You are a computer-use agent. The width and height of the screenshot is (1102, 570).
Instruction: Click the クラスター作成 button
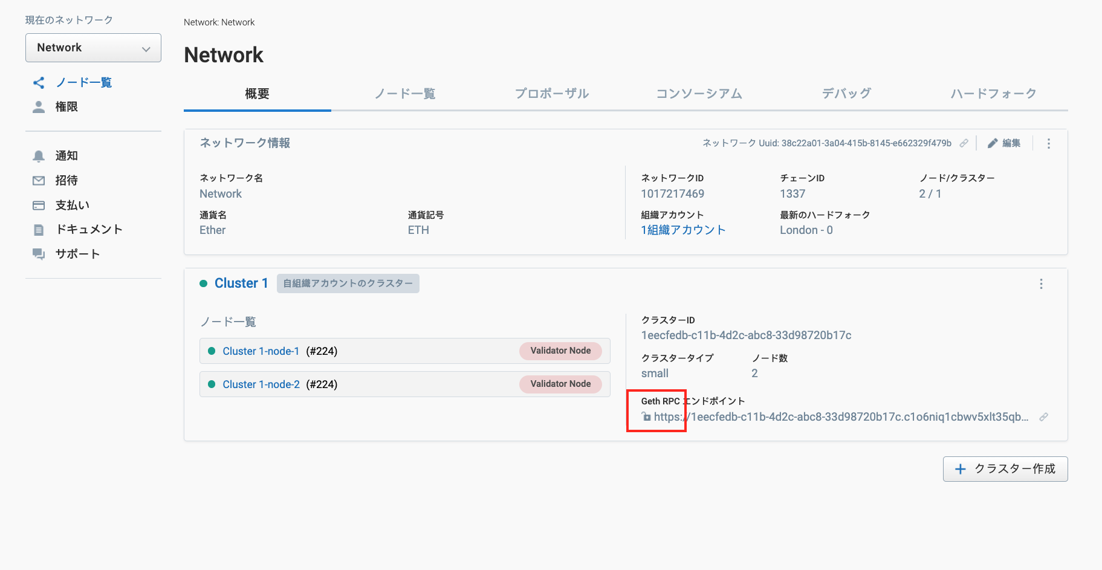tap(1005, 469)
